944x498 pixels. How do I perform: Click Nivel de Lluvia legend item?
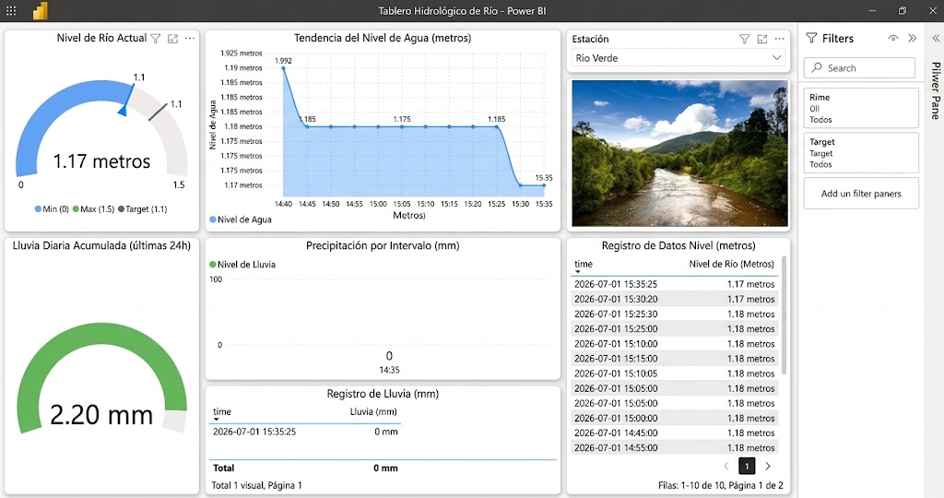(x=242, y=265)
